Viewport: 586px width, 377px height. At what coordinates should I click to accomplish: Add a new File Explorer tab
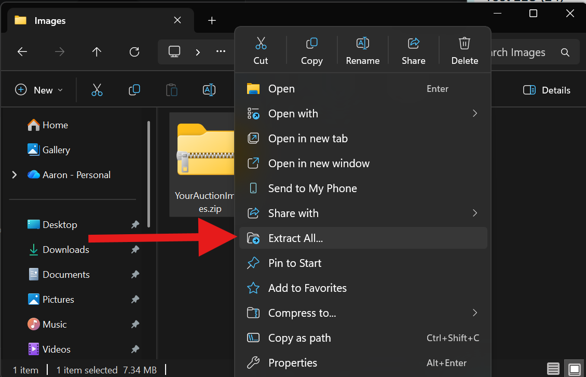pos(212,21)
